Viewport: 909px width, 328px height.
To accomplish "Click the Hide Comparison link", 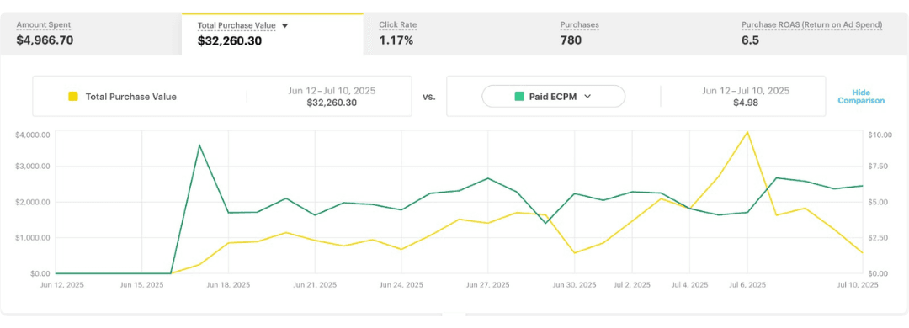I will click(x=861, y=96).
